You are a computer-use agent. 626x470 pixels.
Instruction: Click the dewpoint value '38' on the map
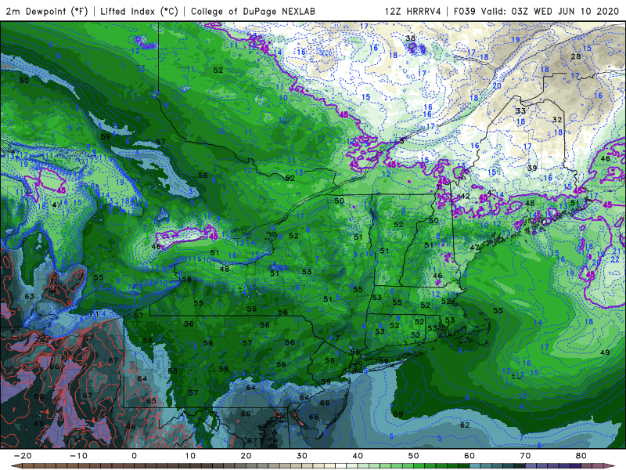410,38
